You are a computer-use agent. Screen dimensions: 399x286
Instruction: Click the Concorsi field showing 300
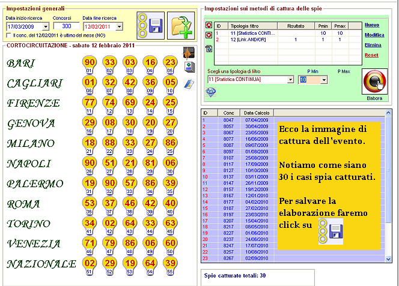67,26
